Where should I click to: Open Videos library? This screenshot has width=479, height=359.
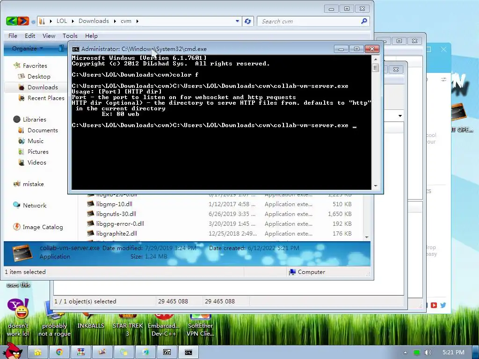pos(36,162)
